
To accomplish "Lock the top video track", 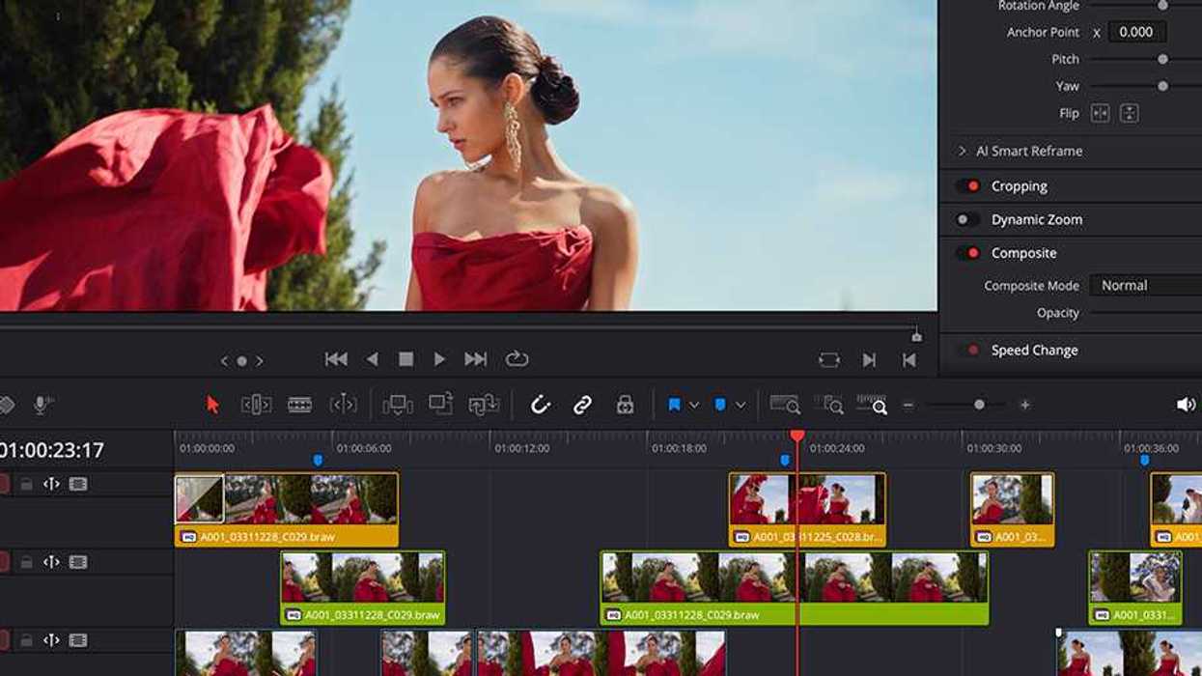I will click(27, 484).
